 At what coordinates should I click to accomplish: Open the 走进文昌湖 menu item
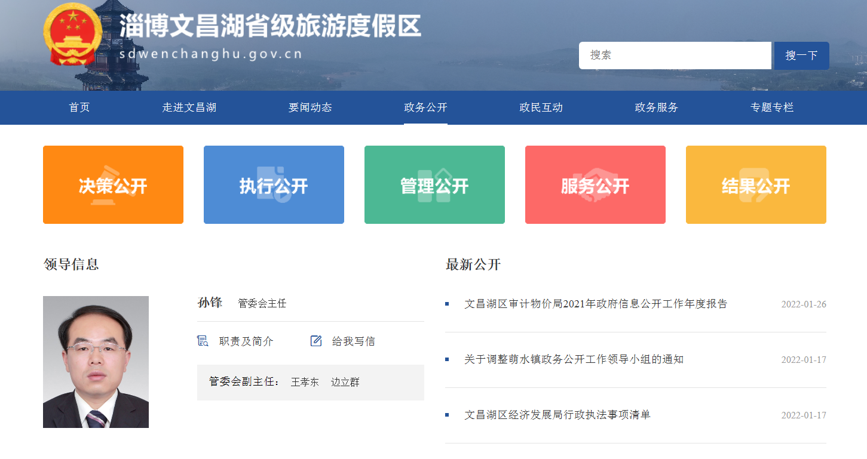(x=189, y=108)
